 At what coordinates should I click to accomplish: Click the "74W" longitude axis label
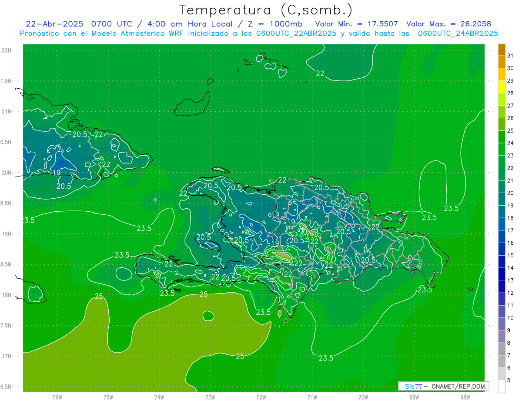(x=159, y=397)
